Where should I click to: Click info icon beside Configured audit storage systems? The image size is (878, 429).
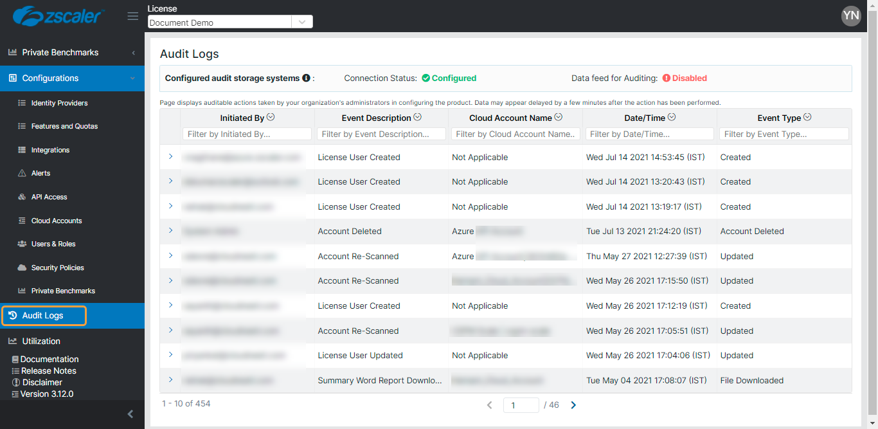(307, 78)
